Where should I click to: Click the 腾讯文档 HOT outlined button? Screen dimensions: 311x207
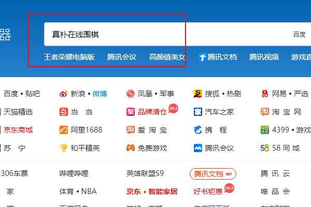[213, 174]
